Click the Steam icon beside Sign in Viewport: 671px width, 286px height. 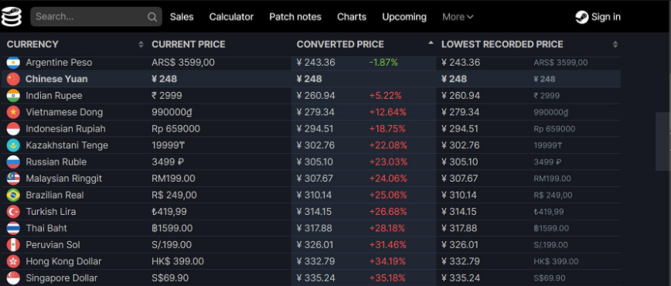point(581,17)
